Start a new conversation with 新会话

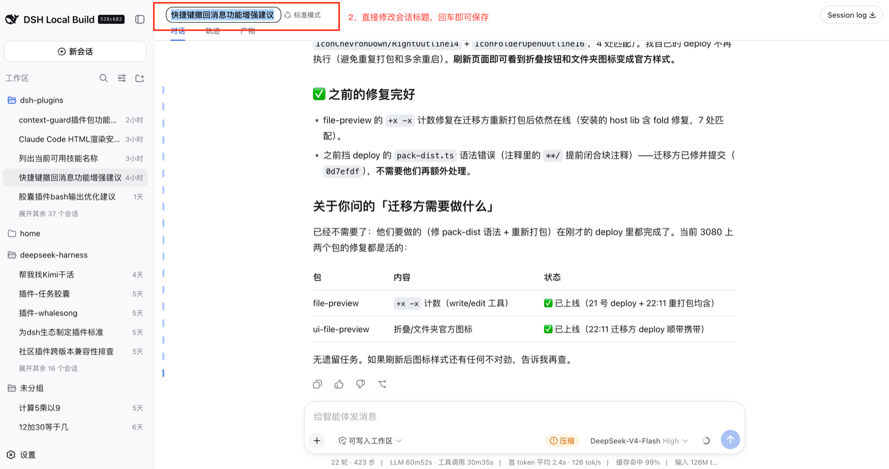tap(76, 52)
